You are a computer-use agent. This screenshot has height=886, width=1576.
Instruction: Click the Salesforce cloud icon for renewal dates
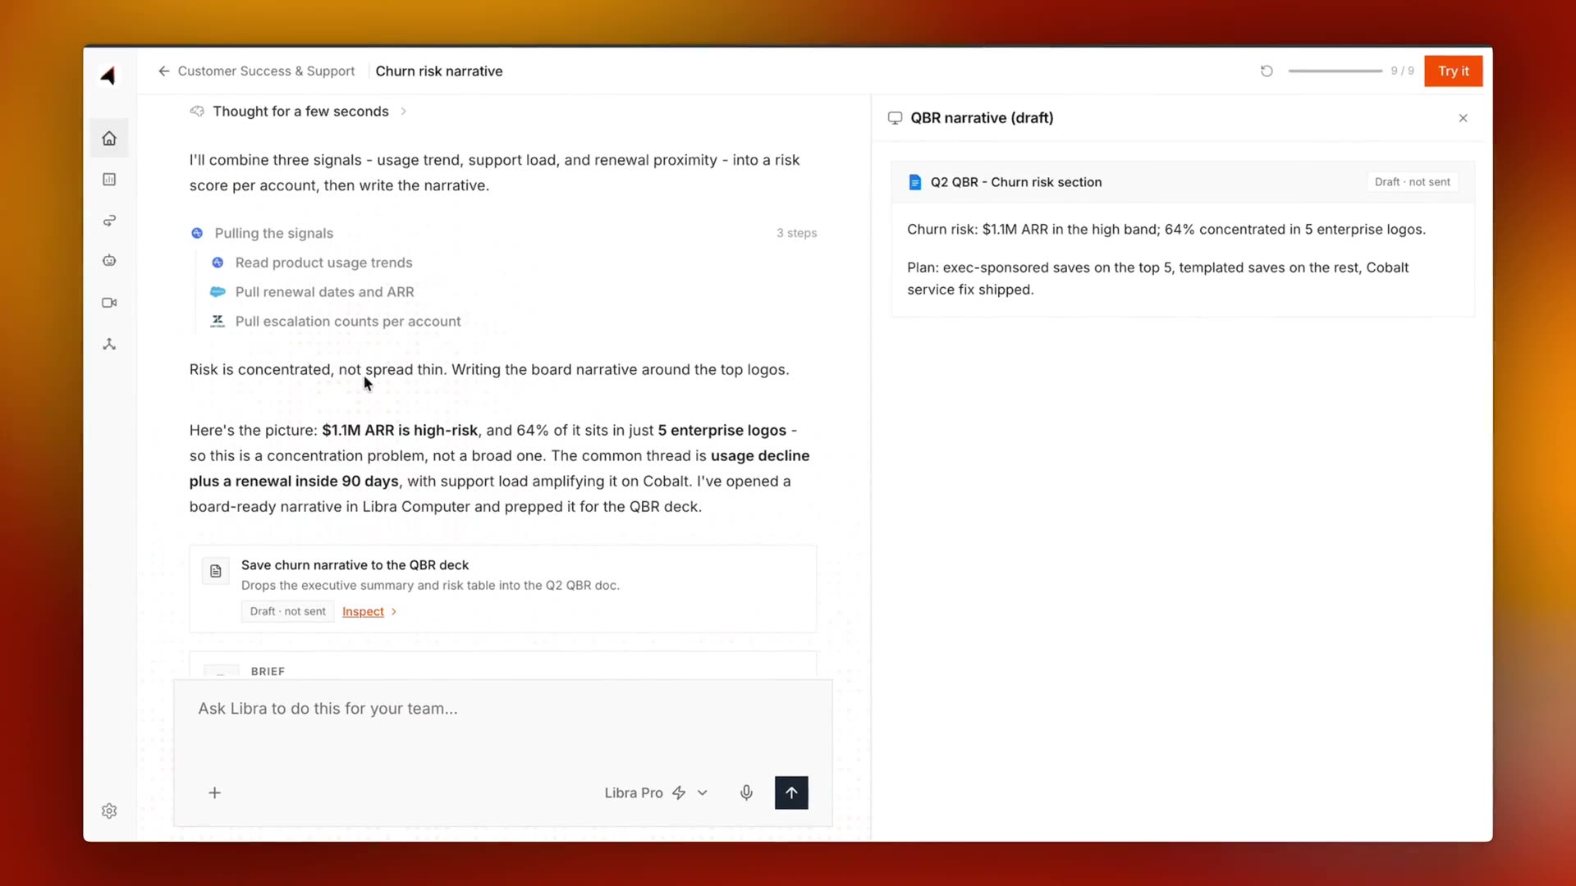(218, 292)
